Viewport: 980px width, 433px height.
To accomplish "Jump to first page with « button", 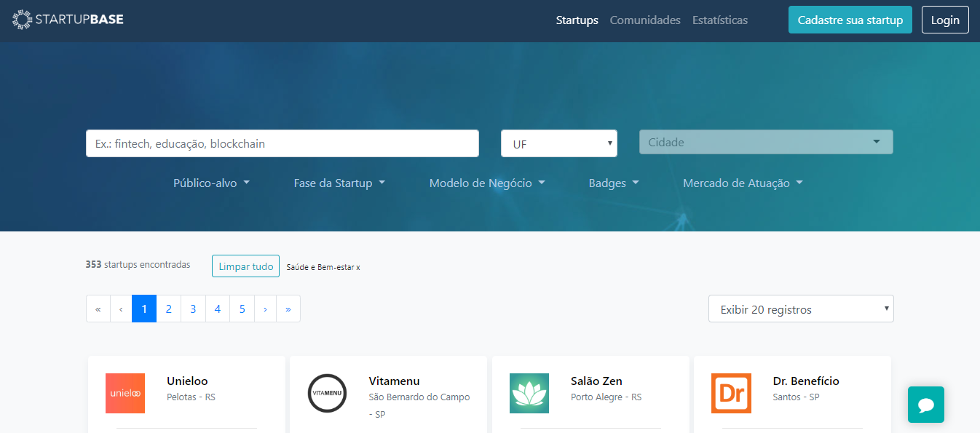I will click(98, 309).
